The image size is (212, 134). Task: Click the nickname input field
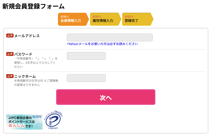(x=86, y=78)
